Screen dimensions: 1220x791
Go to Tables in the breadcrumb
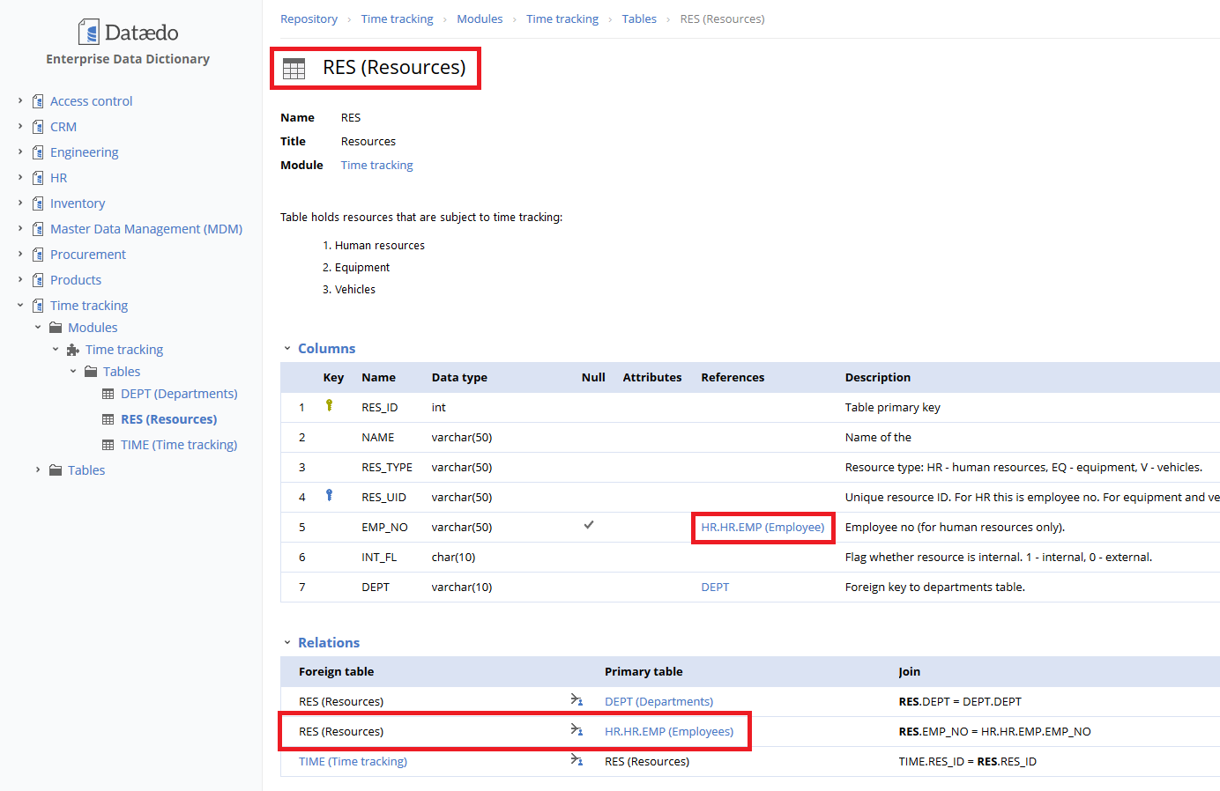(x=638, y=19)
